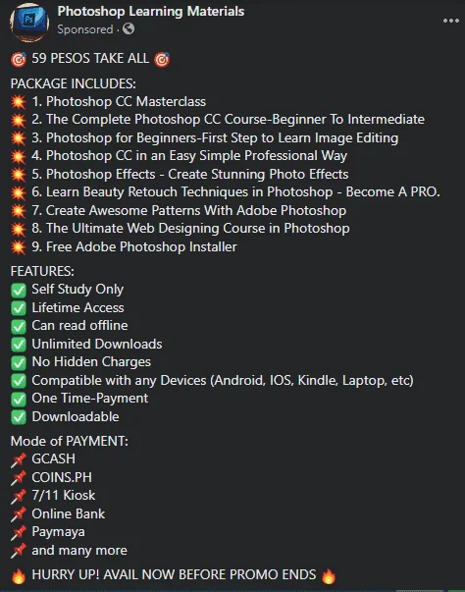Click the globe public audience icon
465x592 pixels.
tap(129, 28)
